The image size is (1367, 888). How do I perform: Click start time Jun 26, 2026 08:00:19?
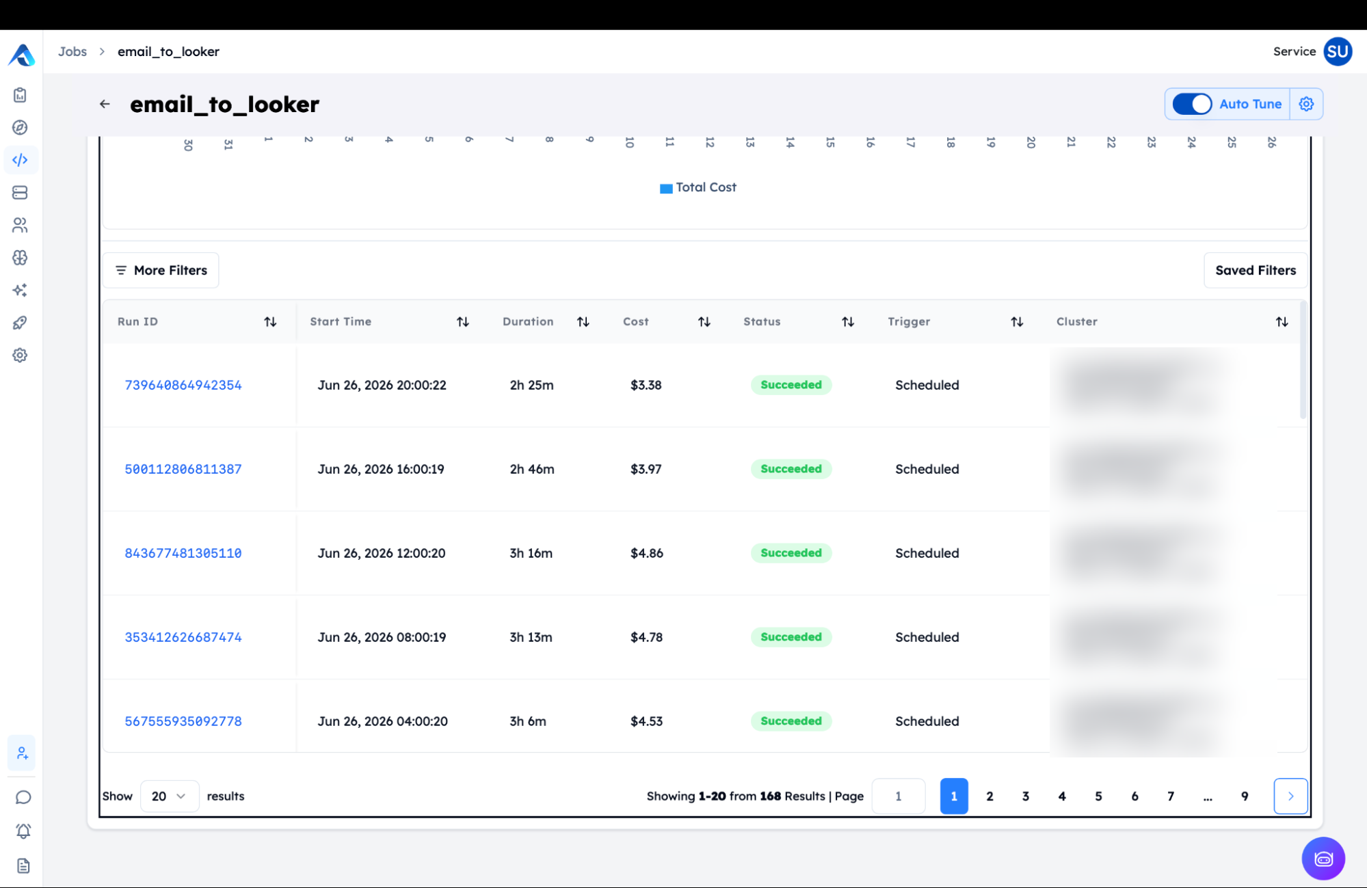point(382,638)
